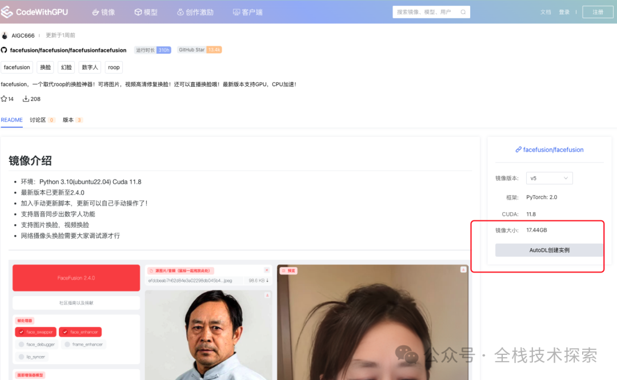Expand the 镜像版本 v5 dropdown

pyautogui.click(x=550, y=178)
